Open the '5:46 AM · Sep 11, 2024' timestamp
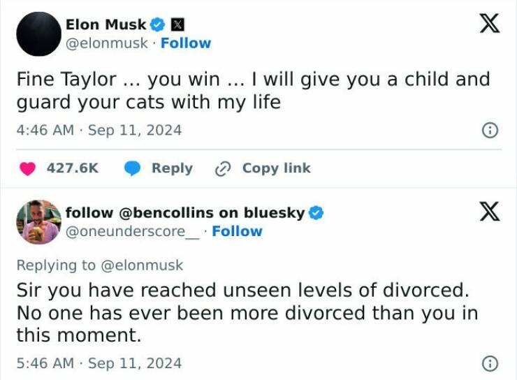Image resolution: width=517 pixels, height=380 pixels. coord(99,363)
